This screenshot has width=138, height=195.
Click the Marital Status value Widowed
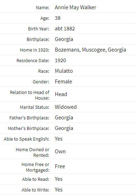66,107
